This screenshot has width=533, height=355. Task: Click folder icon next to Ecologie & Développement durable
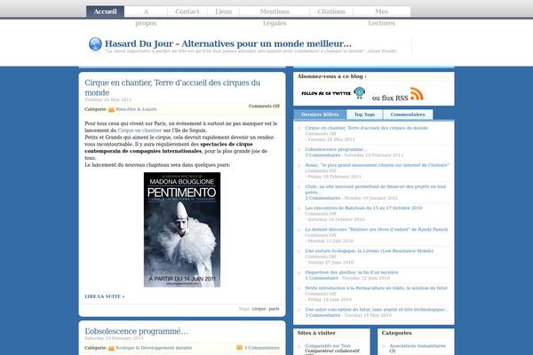[111, 348]
